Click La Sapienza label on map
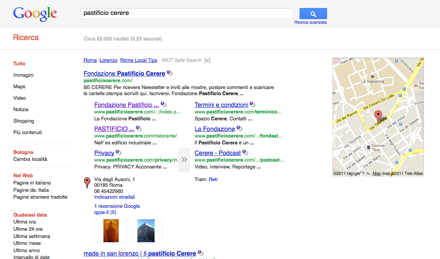Viewport: 440px width, 259px height. point(372,81)
